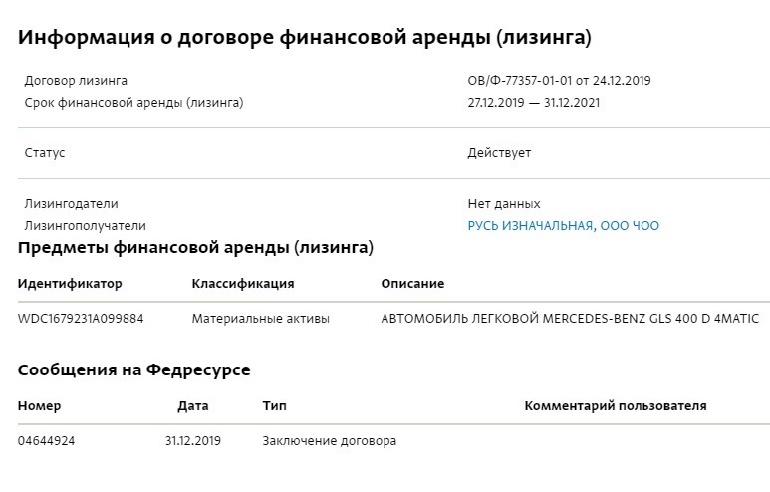The height and width of the screenshot is (492, 770).
Task: Click the message date 31.12.2019
Action: [193, 441]
